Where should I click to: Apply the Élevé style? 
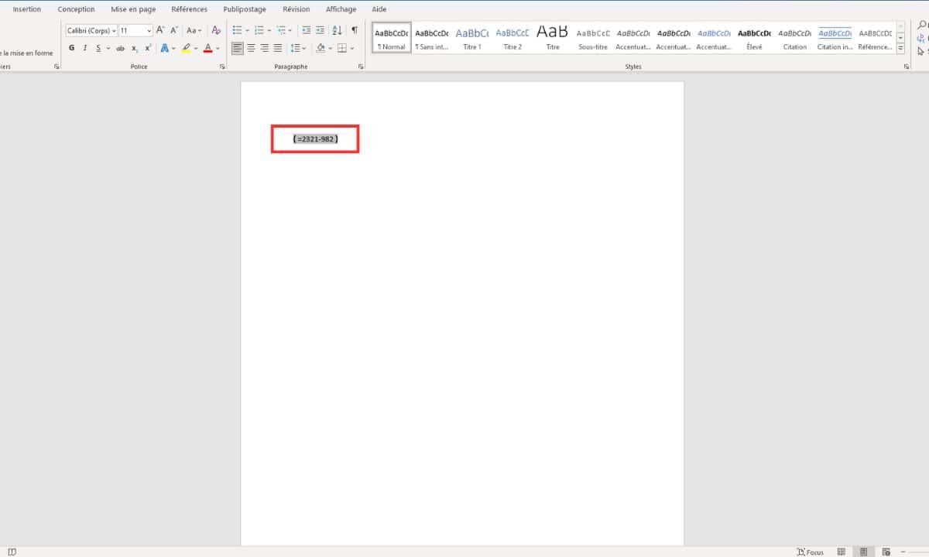754,38
